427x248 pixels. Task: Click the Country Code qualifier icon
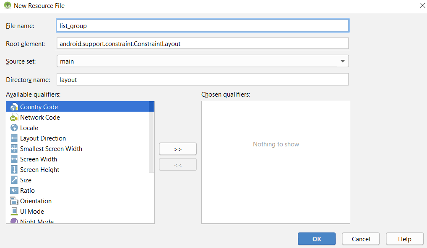coord(14,107)
